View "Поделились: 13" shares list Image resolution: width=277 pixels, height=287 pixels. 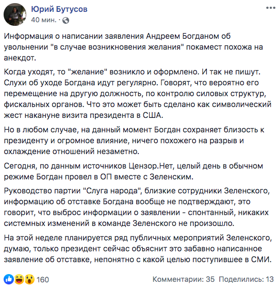tap(246, 279)
